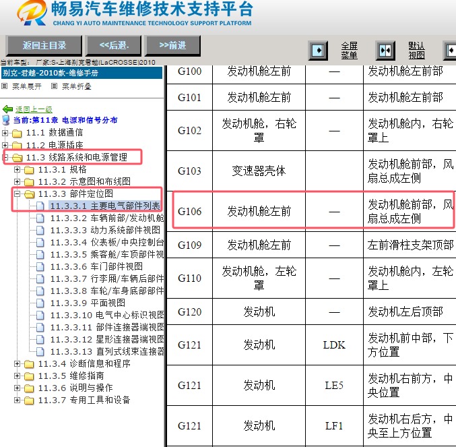
Task: Click the LE5 option cell for G121
Action: [x=334, y=385]
